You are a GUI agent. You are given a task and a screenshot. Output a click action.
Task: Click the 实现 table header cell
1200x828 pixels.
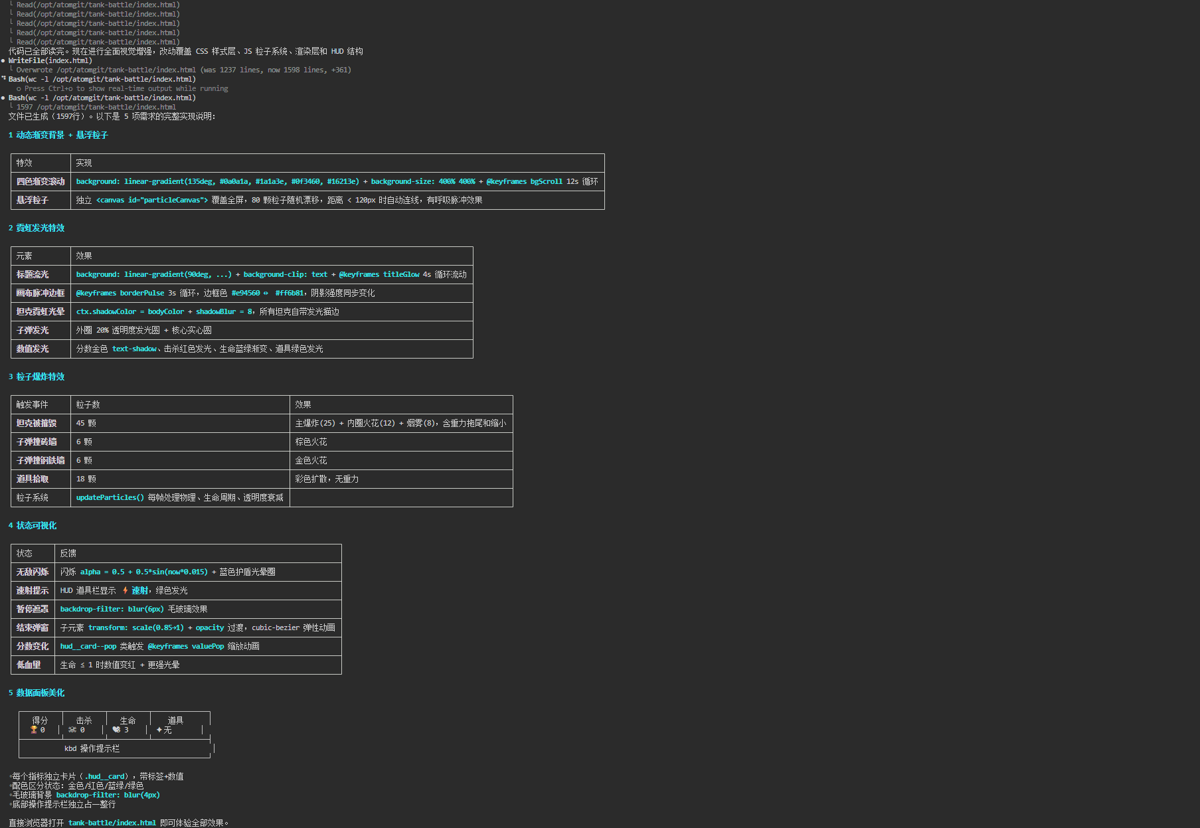tap(337, 163)
